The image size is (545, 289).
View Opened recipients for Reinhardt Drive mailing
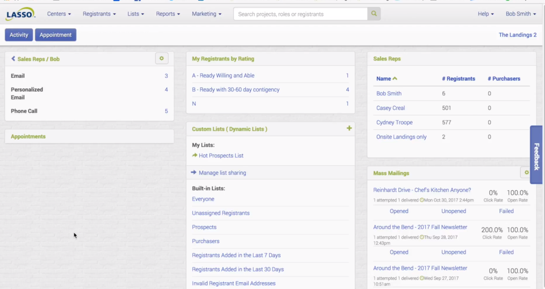[399, 211]
